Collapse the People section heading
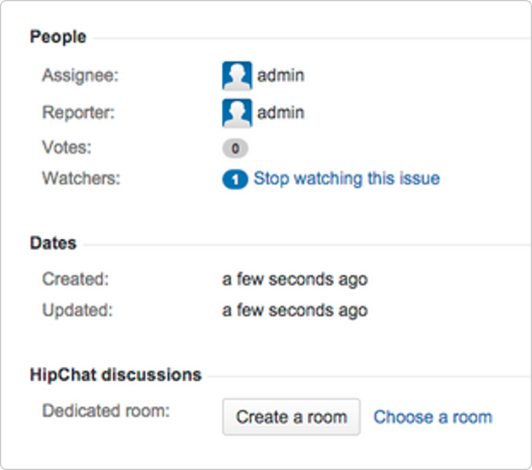 click(x=58, y=37)
